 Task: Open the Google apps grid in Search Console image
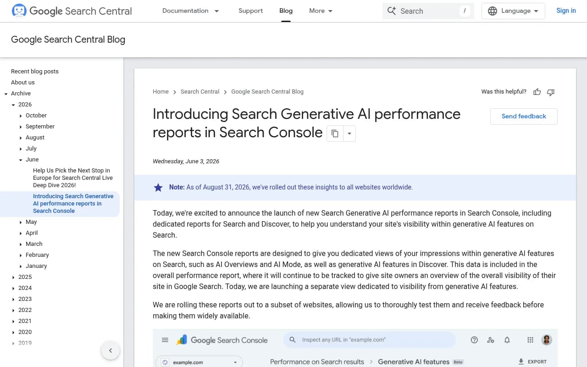point(530,340)
